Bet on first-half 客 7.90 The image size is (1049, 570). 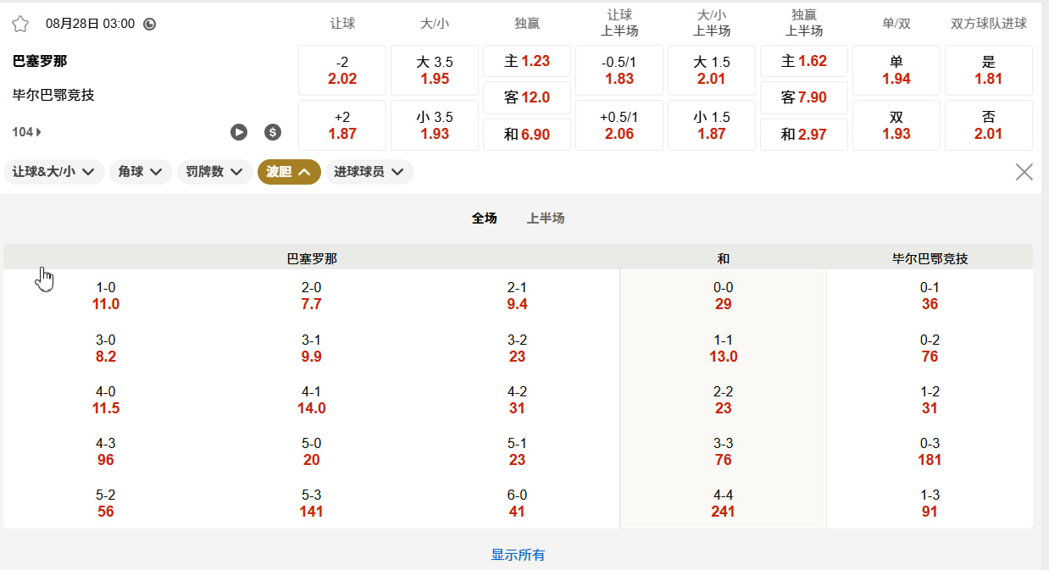click(804, 97)
